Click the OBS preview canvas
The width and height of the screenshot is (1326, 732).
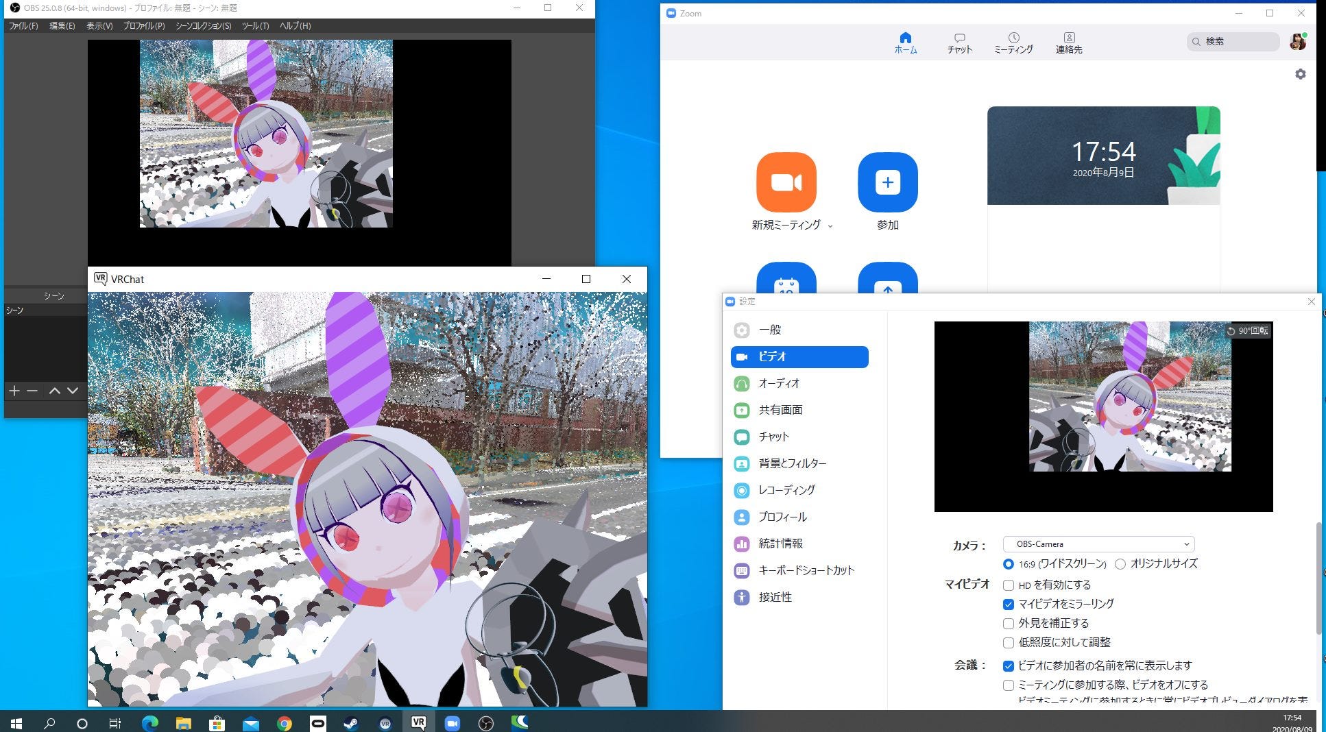pyautogui.click(x=300, y=152)
